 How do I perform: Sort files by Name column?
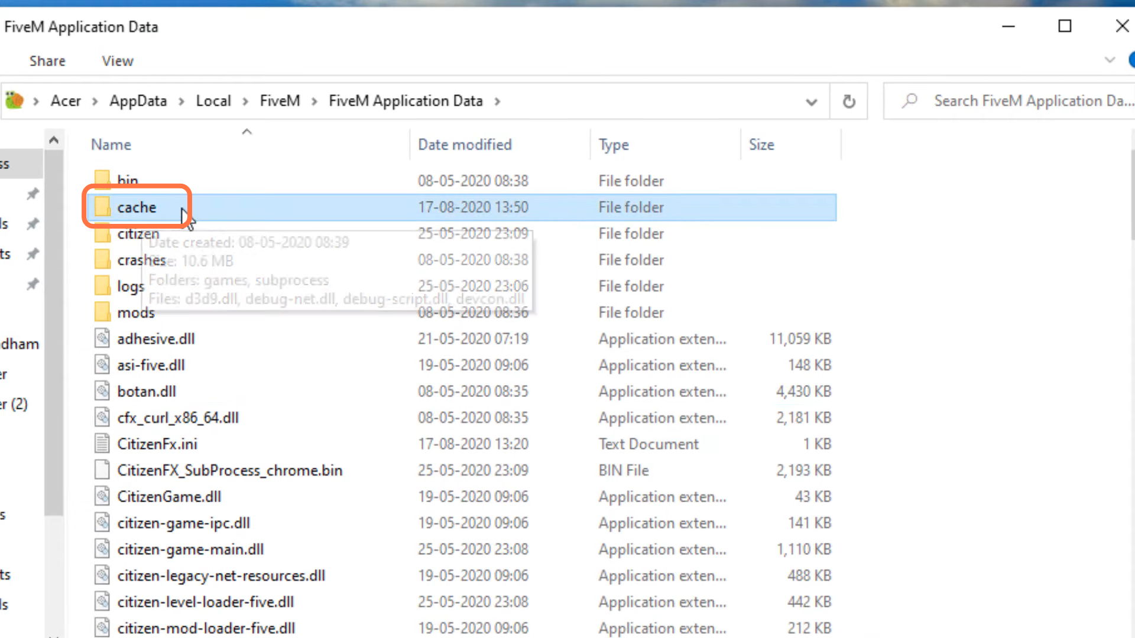111,145
